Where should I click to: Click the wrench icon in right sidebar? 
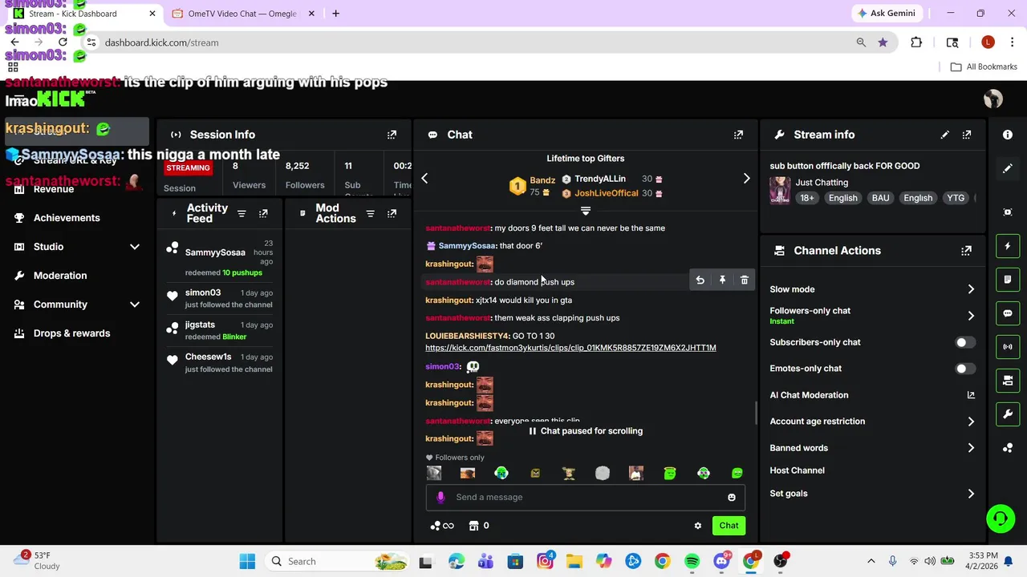click(x=1008, y=414)
